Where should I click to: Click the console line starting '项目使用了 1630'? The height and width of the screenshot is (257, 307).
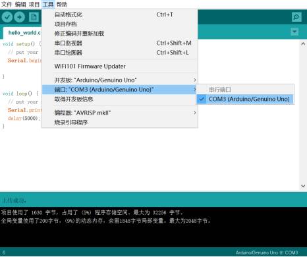[92, 212]
